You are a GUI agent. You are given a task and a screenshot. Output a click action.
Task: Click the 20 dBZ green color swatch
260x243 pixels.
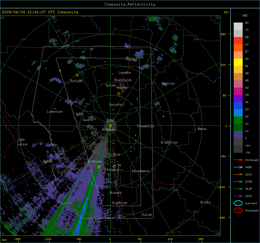(238, 120)
